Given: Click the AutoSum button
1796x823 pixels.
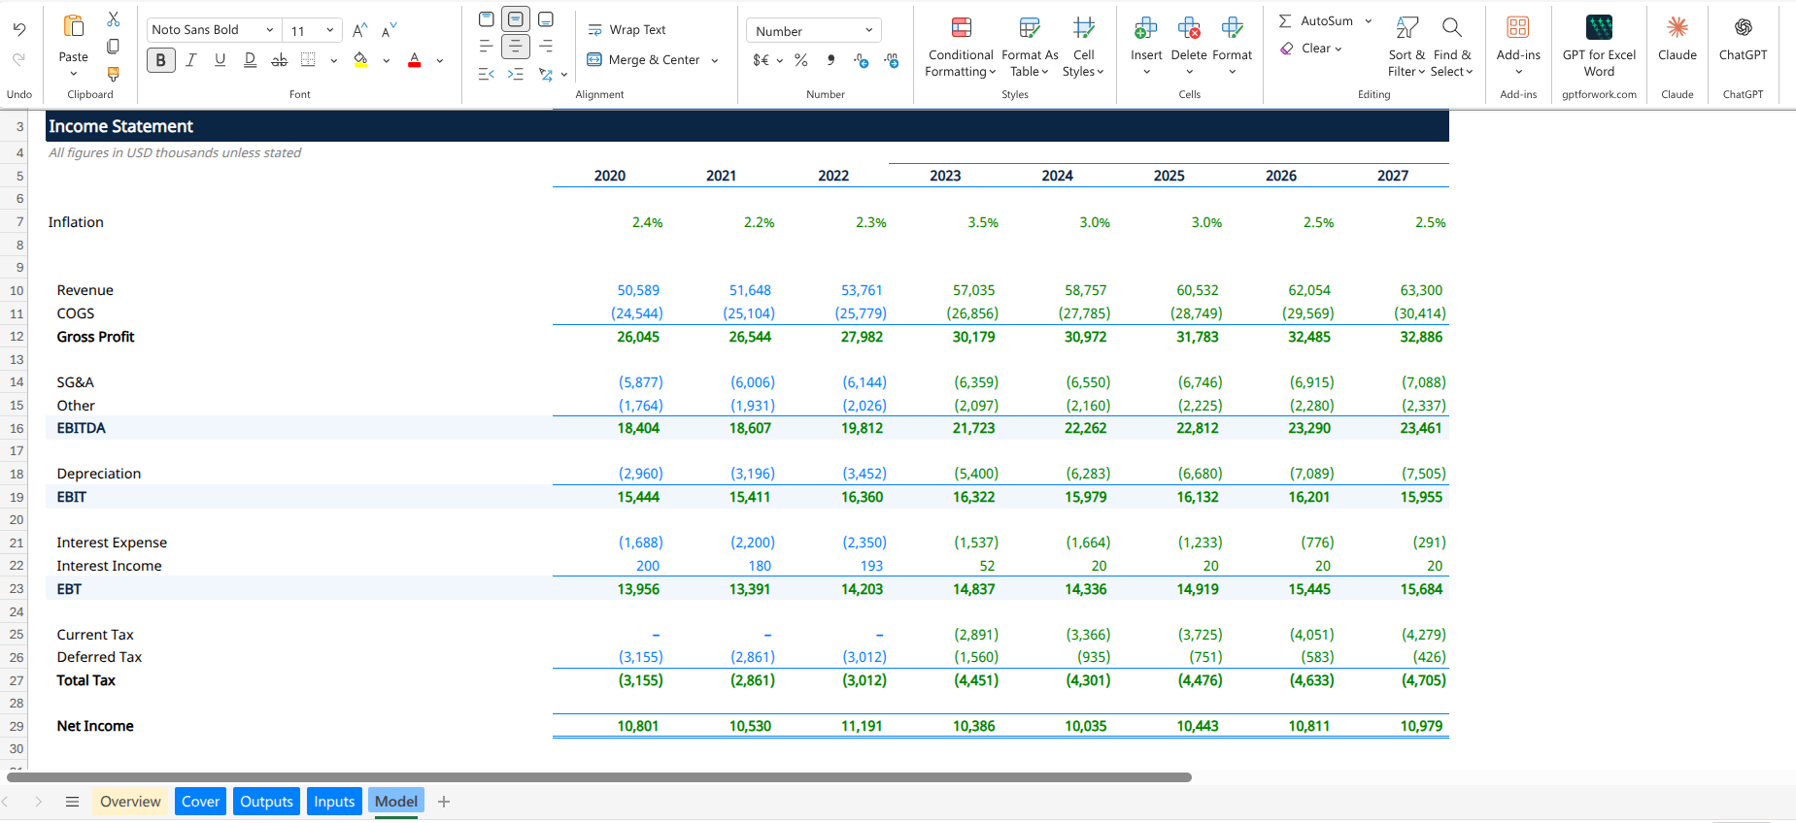Looking at the screenshot, I should 1316,20.
